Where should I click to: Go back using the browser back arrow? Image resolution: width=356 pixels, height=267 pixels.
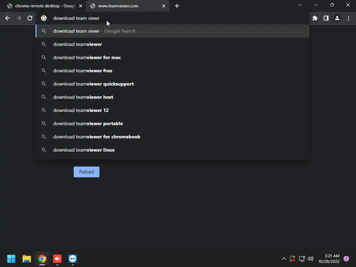8,18
